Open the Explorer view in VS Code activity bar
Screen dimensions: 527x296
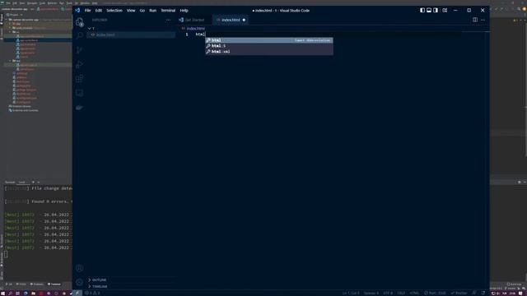pyautogui.click(x=79, y=22)
